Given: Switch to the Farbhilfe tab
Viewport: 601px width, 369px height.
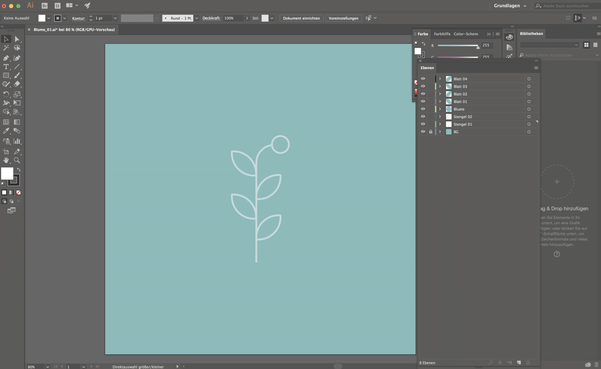Looking at the screenshot, I should pos(442,34).
